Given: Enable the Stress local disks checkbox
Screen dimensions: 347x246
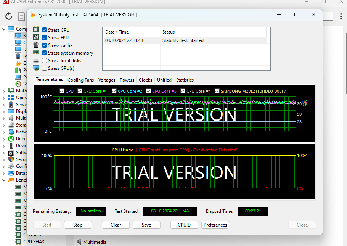Looking at the screenshot, I should pyautogui.click(x=45, y=60).
